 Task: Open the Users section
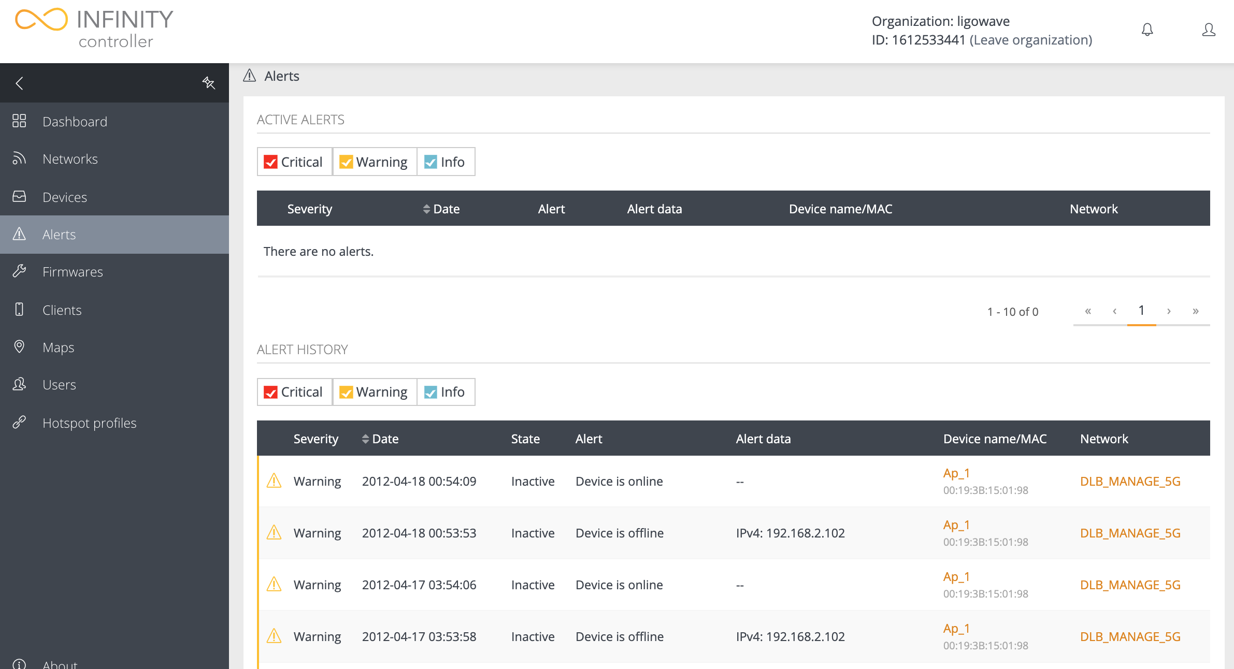pyautogui.click(x=59, y=384)
